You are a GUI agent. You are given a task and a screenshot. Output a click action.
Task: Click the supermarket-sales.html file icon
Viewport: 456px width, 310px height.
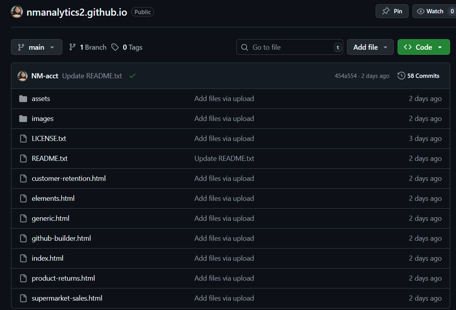coord(23,298)
